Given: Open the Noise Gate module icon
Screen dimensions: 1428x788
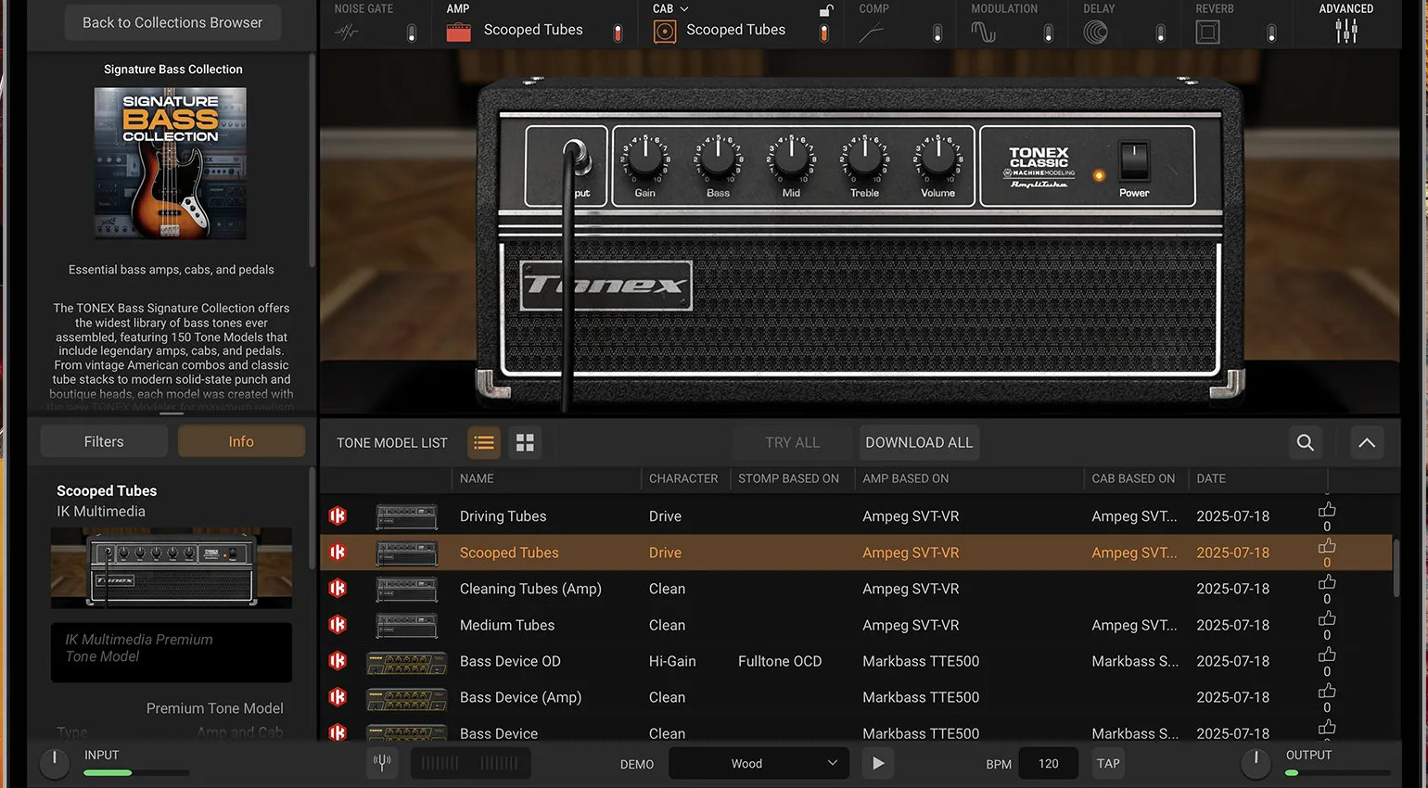Looking at the screenshot, I should pyautogui.click(x=347, y=32).
